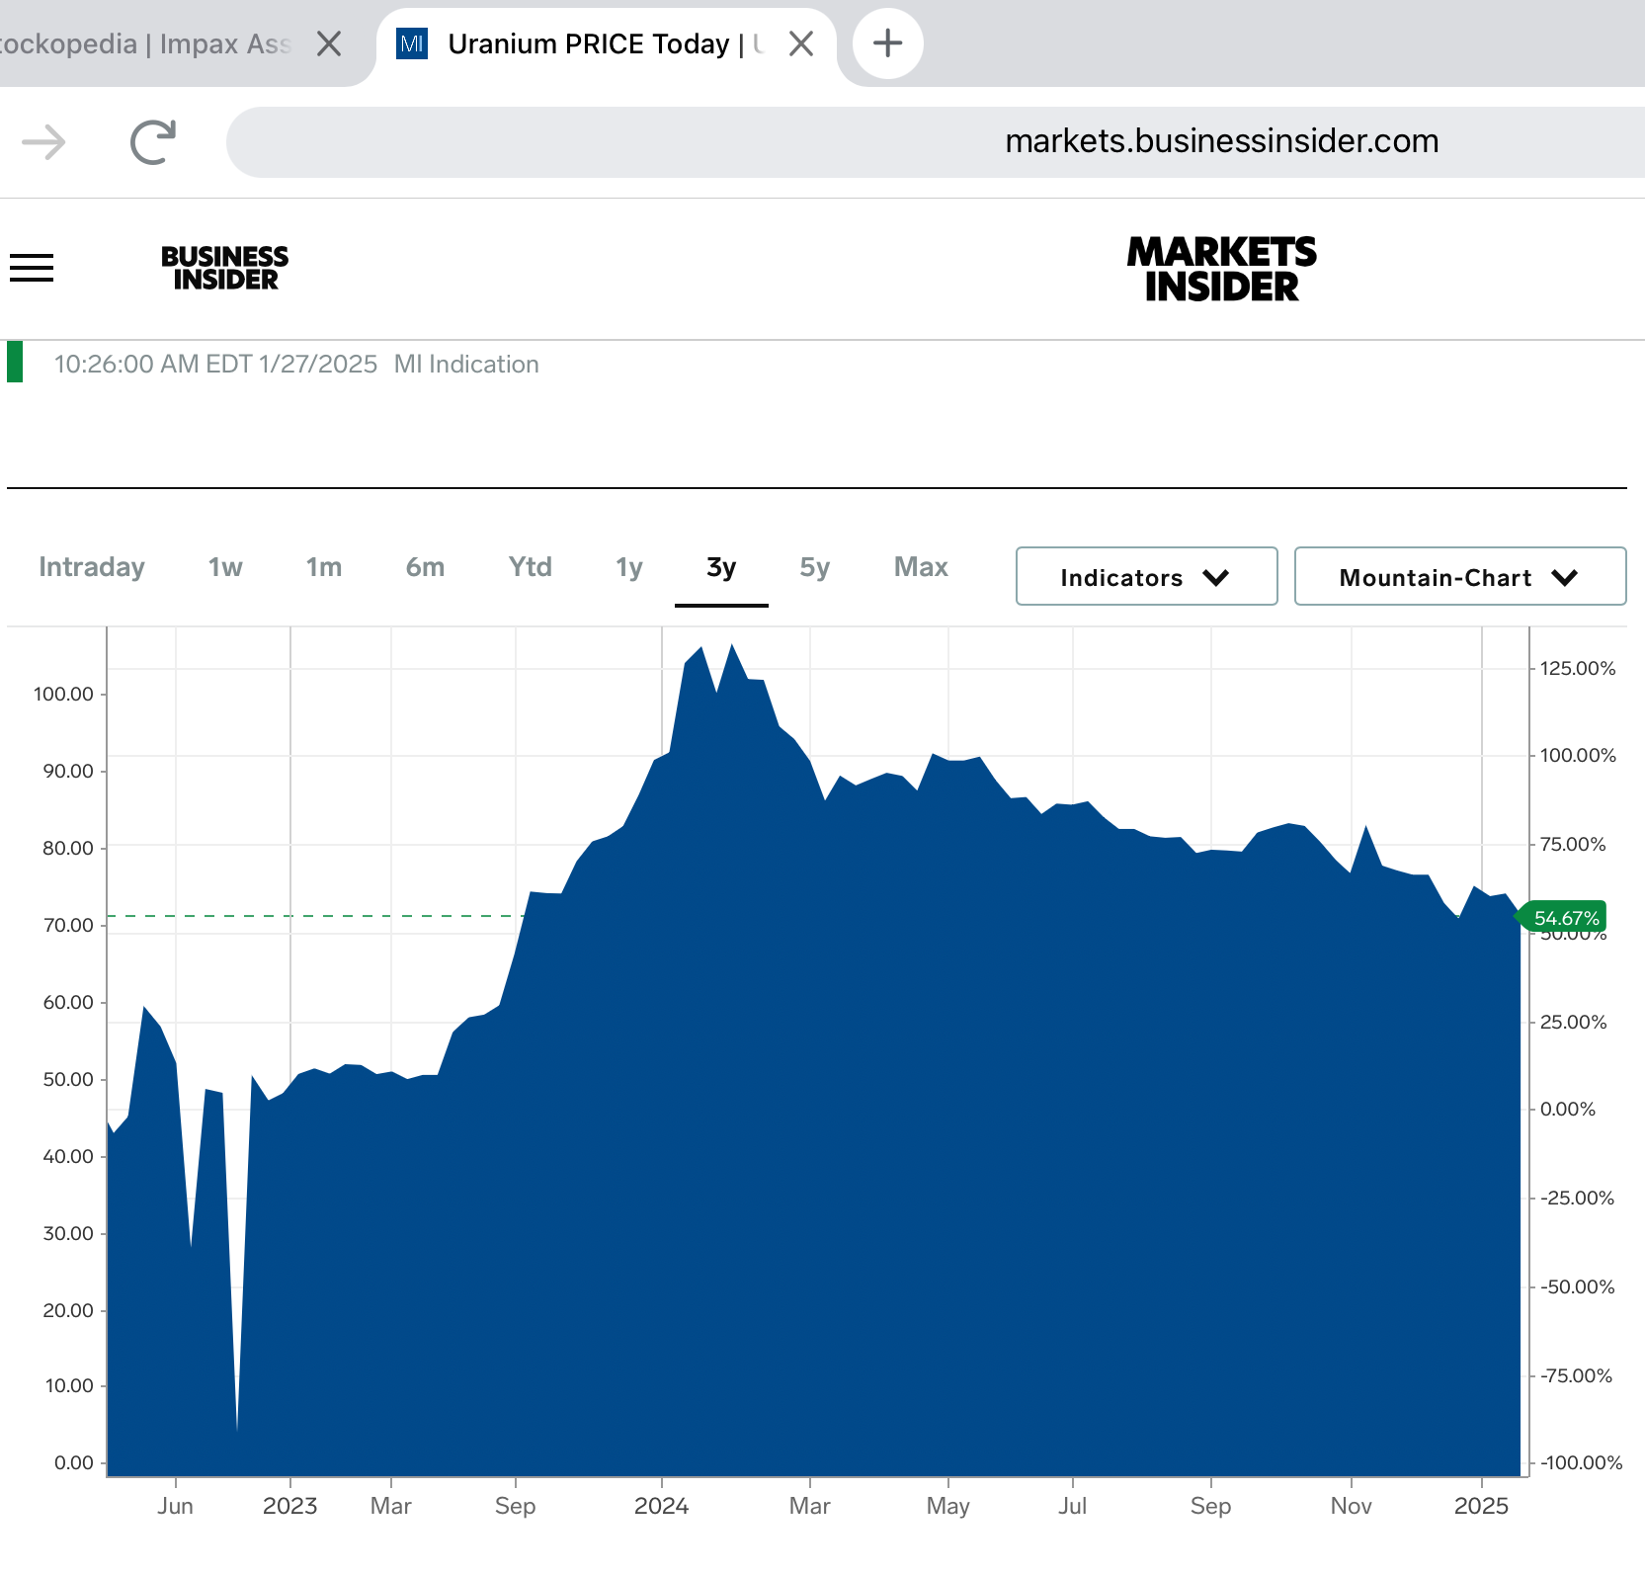Click the '125.00%' percent axis label
Screen dimensions: 1645x1575
1578,668
